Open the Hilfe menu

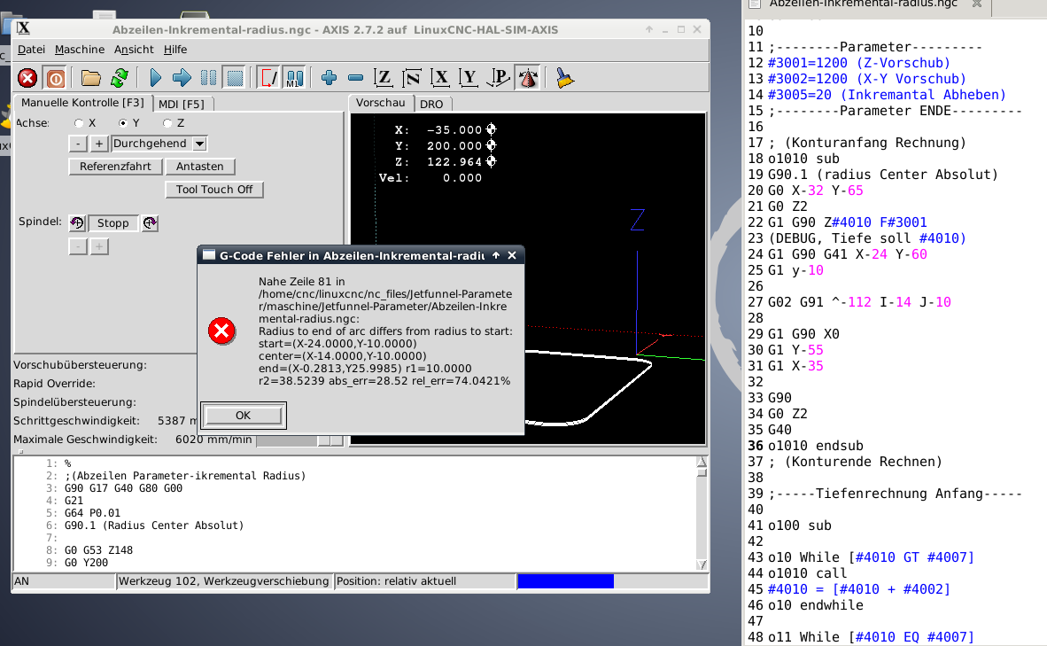175,50
